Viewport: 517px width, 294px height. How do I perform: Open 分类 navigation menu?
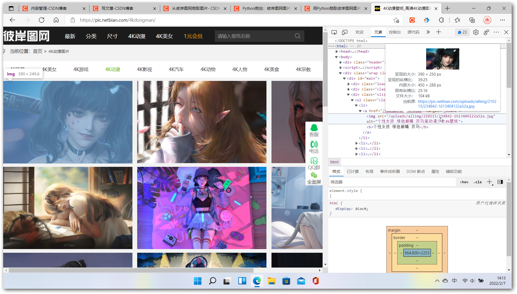point(91,36)
